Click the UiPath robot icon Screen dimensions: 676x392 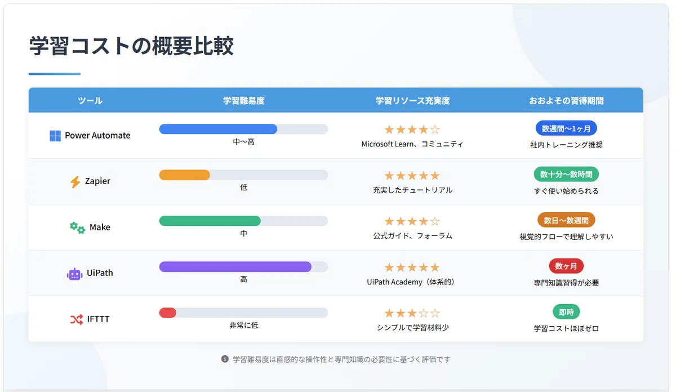[74, 274]
